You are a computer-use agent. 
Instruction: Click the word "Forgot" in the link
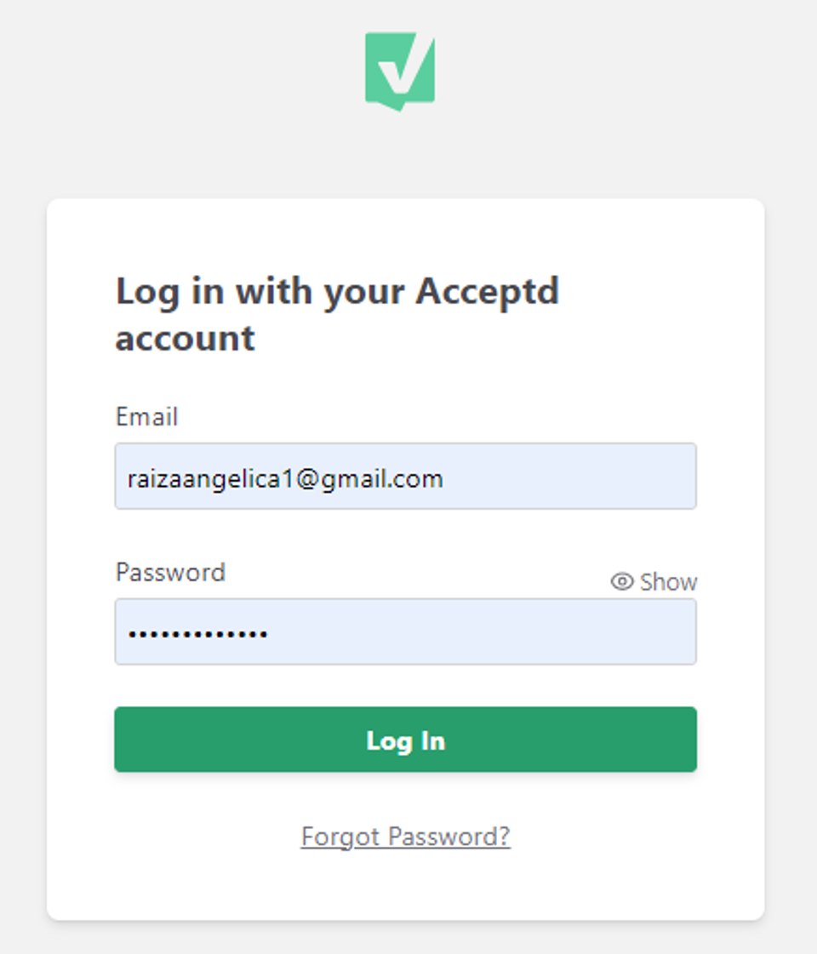[340, 837]
